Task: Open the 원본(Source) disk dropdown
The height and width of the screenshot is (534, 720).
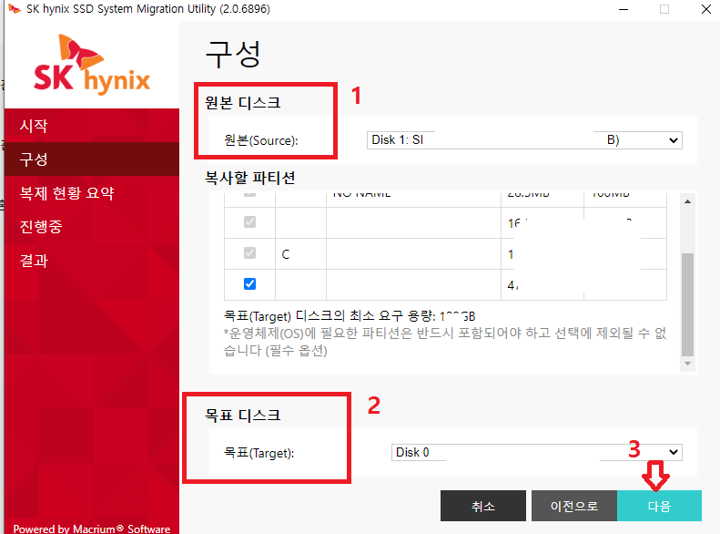Action: [x=524, y=140]
